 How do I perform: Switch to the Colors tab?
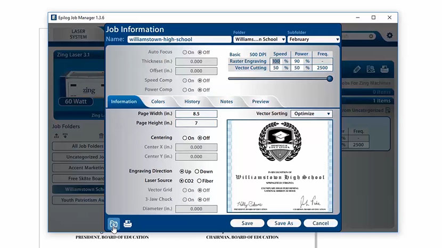(x=158, y=101)
